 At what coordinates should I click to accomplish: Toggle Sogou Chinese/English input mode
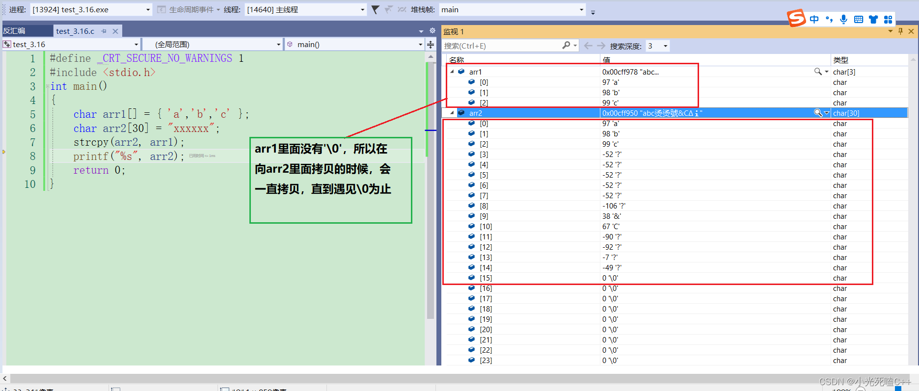click(x=814, y=19)
